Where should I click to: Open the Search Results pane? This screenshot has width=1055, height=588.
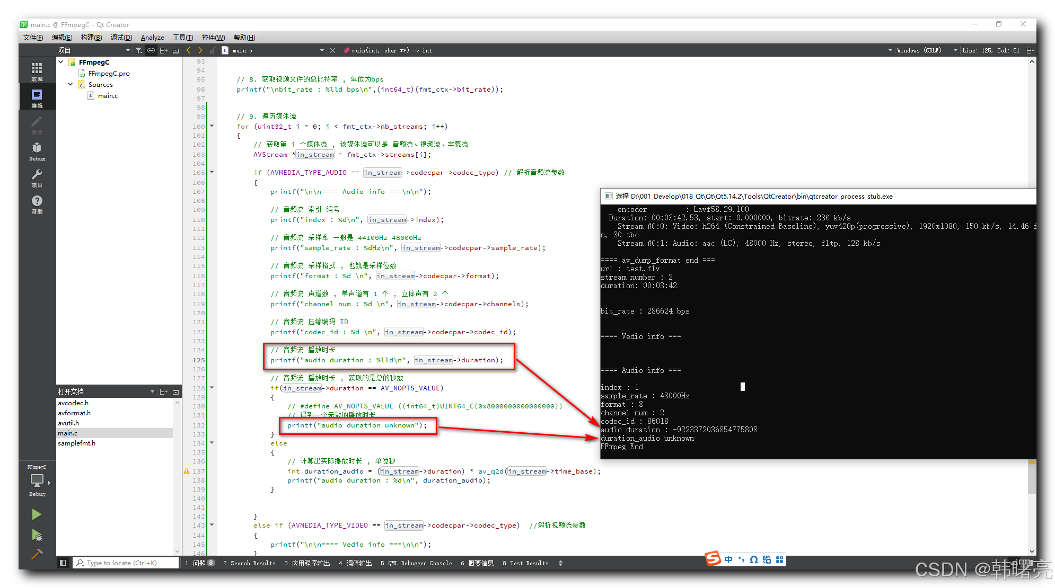click(249, 563)
